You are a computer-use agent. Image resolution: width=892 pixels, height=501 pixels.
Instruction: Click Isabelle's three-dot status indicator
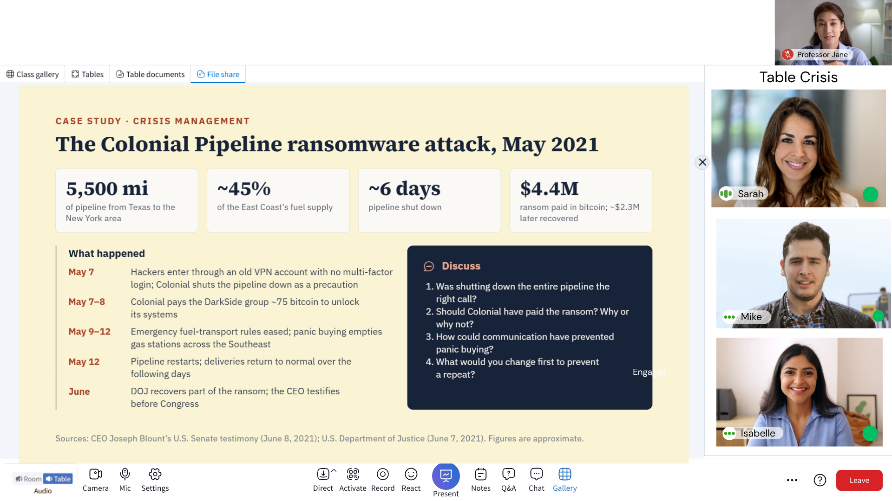(729, 434)
